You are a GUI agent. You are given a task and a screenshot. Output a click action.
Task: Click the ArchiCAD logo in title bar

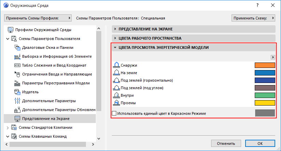click(6, 5)
